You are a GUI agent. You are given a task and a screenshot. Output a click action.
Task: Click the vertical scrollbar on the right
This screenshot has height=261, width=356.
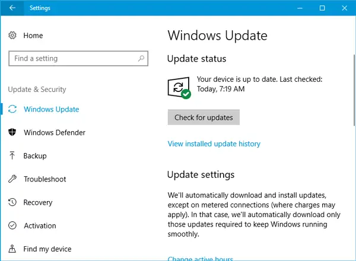pyautogui.click(x=354, y=90)
